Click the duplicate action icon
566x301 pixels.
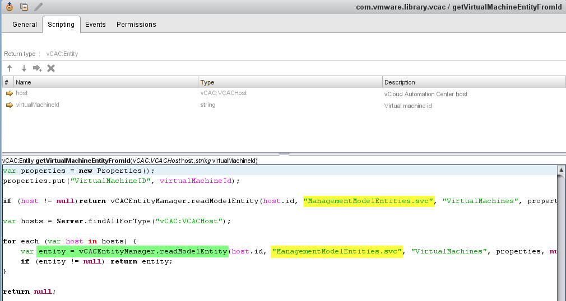(x=24, y=7)
